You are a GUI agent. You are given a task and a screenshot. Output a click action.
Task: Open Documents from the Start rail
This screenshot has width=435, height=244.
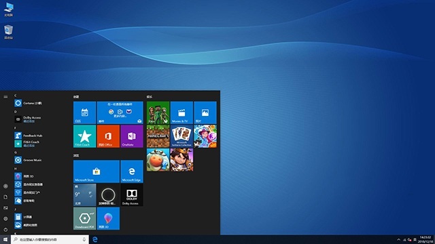point(5,197)
